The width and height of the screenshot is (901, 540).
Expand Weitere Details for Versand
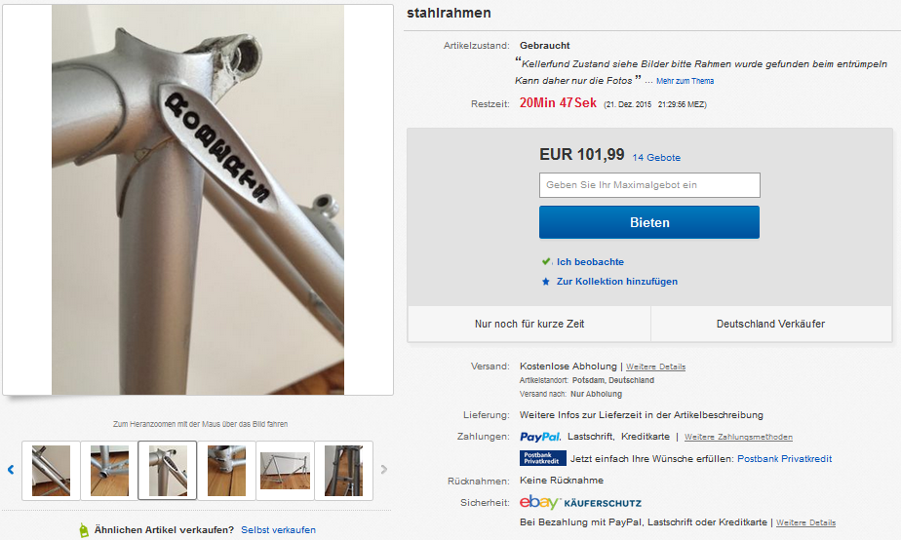tap(655, 366)
